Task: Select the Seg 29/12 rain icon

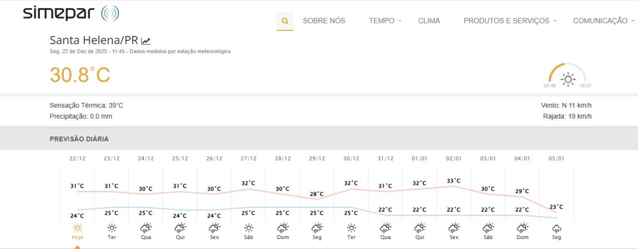Action: tap(317, 228)
